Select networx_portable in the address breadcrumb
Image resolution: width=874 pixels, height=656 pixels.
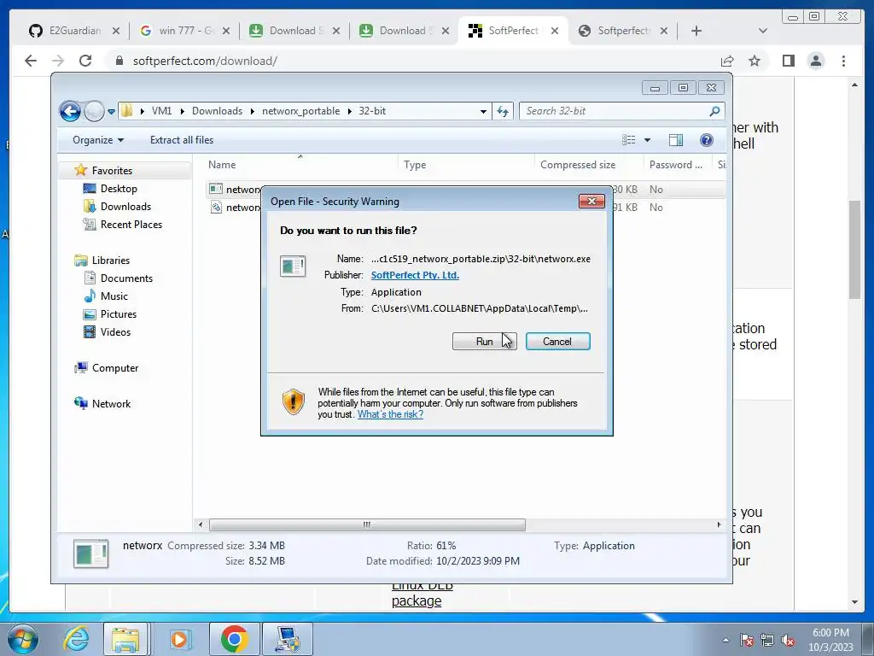coord(300,111)
